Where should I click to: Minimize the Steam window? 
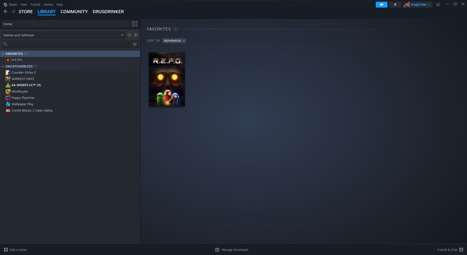(x=447, y=4)
